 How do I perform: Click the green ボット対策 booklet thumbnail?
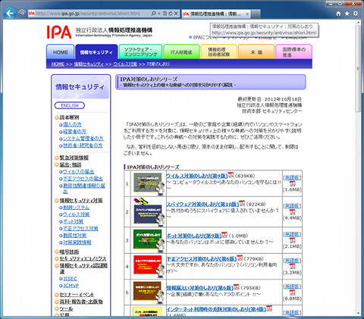[x=149, y=240]
